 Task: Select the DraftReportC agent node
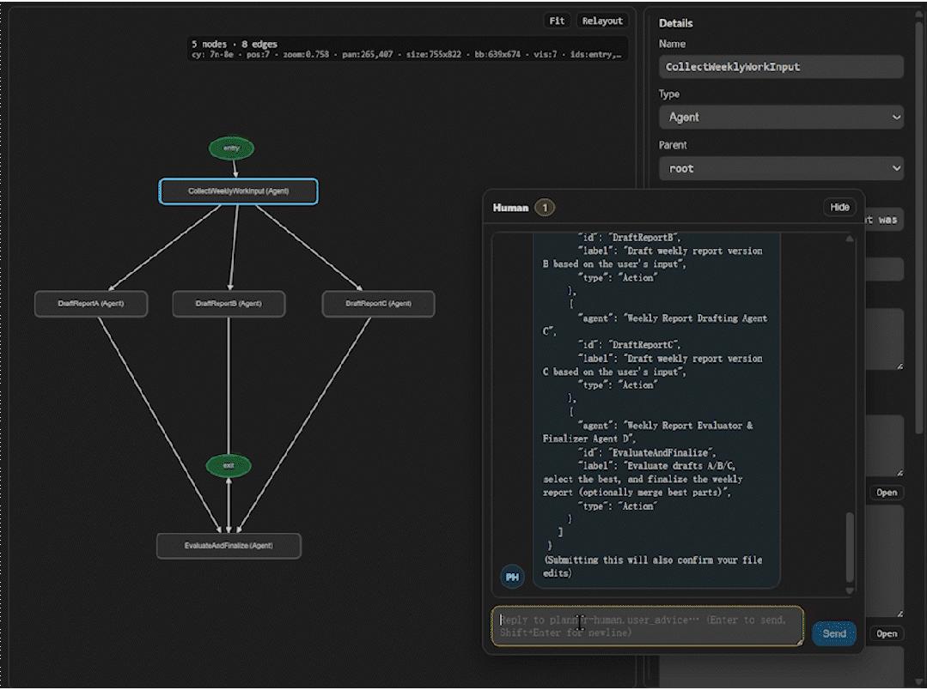[x=378, y=304]
